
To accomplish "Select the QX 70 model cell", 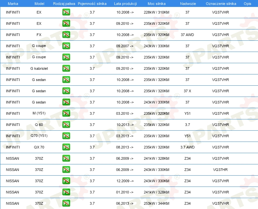I will [x=39, y=147].
